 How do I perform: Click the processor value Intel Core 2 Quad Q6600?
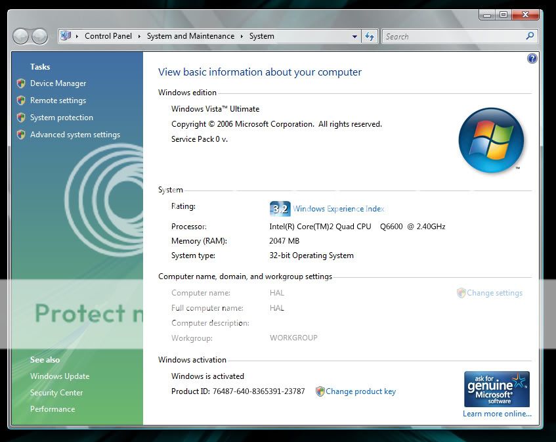click(357, 227)
